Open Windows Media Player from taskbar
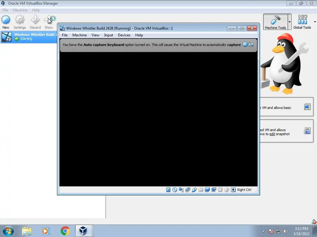This screenshot has height=237, width=317. tap(46, 231)
